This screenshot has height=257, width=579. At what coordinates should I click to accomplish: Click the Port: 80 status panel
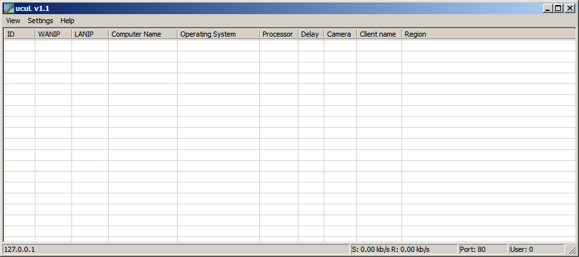click(482, 249)
